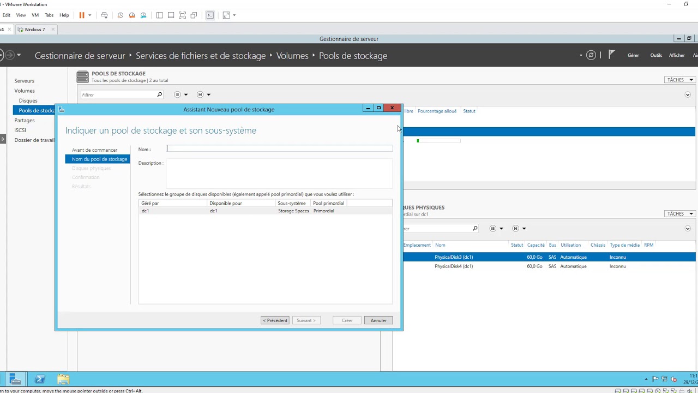Open PowerShell from the Windows taskbar
698x393 pixels.
39,379
